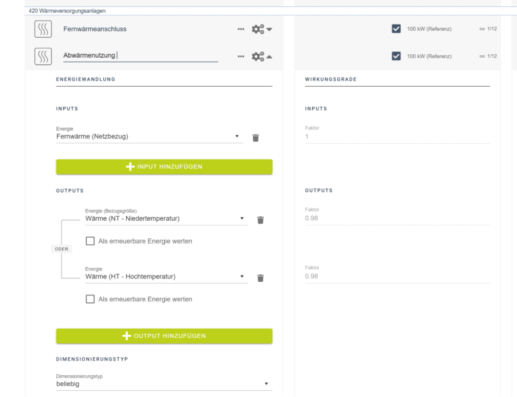This screenshot has height=397, width=517.
Task: Click the heat icon beside Fernwärmeanschluss
Action: coord(43,29)
